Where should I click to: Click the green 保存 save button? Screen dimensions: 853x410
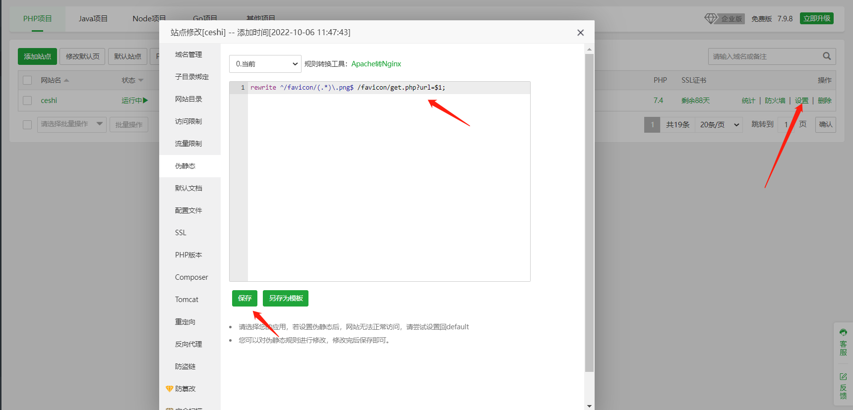244,298
